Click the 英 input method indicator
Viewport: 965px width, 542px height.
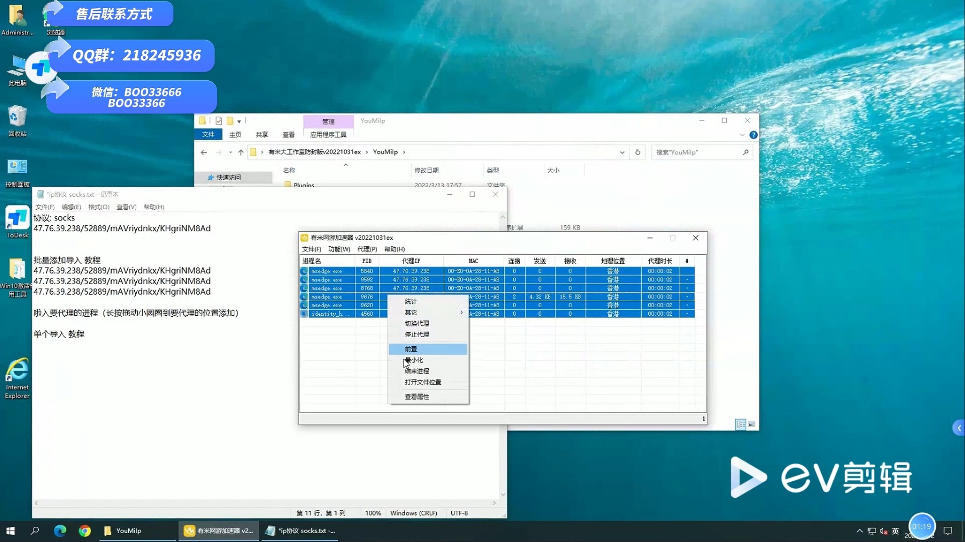[x=895, y=531]
